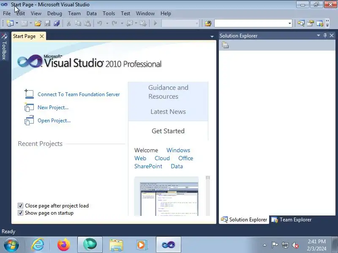
Task: Open the Navigate Backward dropdown arrow
Action: (x=136, y=23)
